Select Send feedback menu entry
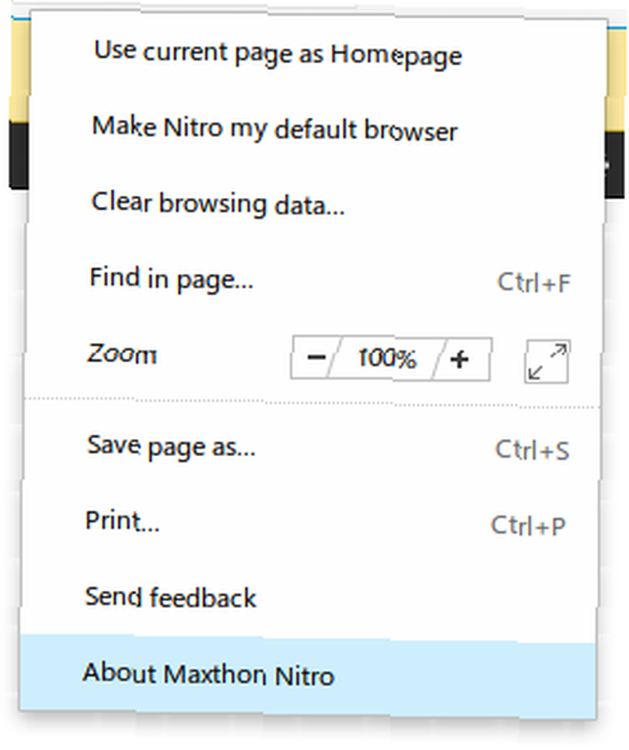Screen dimensions: 629x750 [x=309, y=598]
